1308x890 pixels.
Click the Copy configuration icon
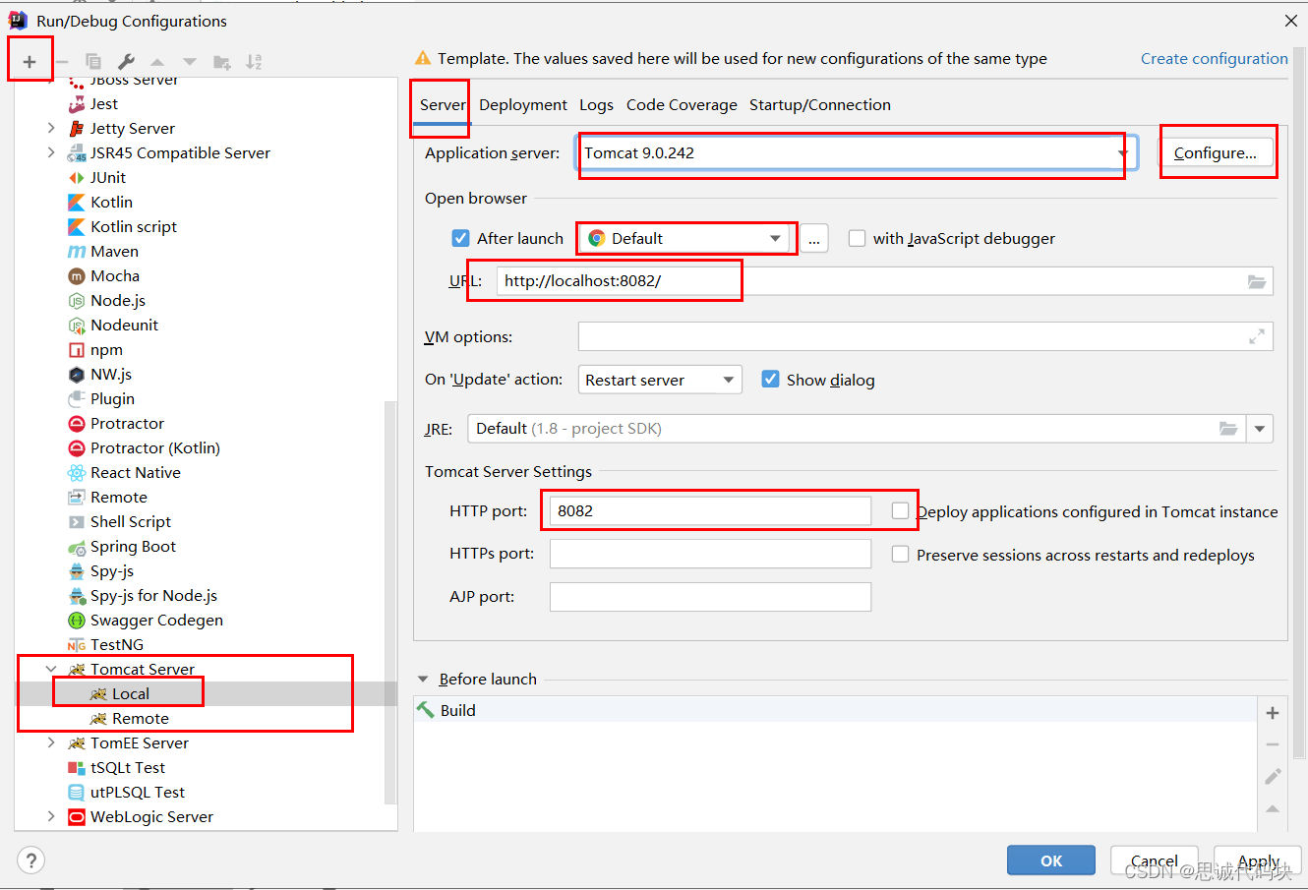point(93,62)
